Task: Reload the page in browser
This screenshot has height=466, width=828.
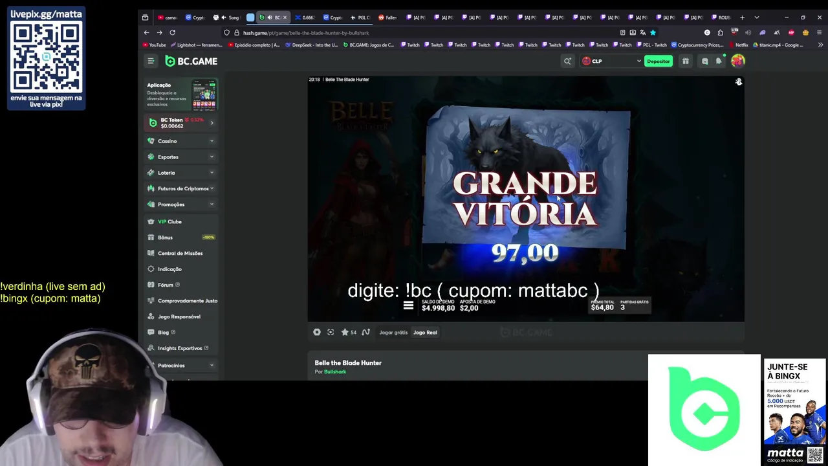Action: 173,32
